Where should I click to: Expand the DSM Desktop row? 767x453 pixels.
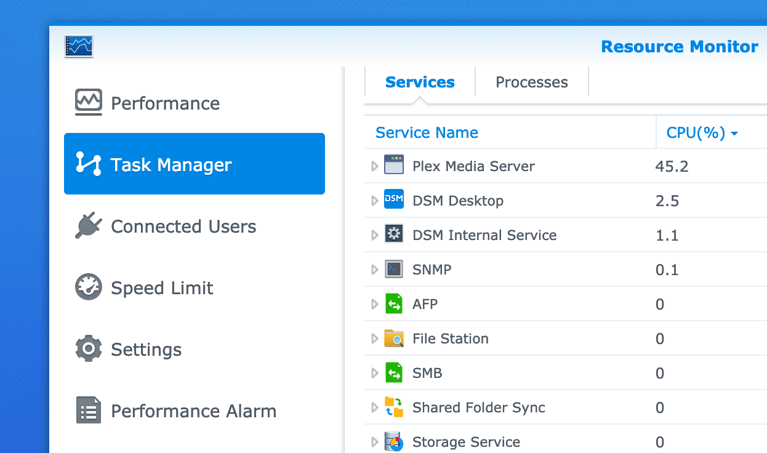pyautogui.click(x=375, y=201)
